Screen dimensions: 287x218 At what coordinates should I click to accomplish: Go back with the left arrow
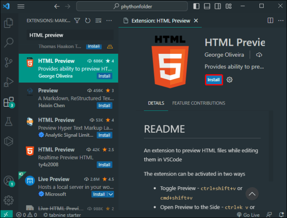[x=57, y=6]
